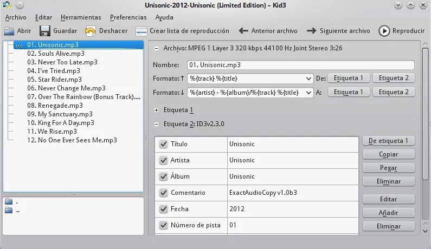Collapse the Etiqueta 2 ID3v2.3.0 section

156,124
